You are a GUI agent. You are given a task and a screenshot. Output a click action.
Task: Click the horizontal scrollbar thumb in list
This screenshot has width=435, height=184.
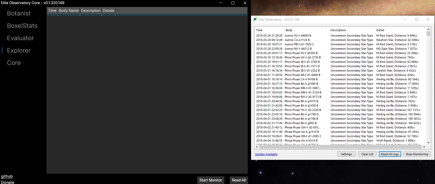click(340, 147)
